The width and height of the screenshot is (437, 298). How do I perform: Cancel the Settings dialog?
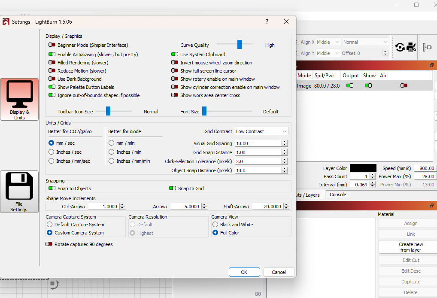(x=279, y=272)
